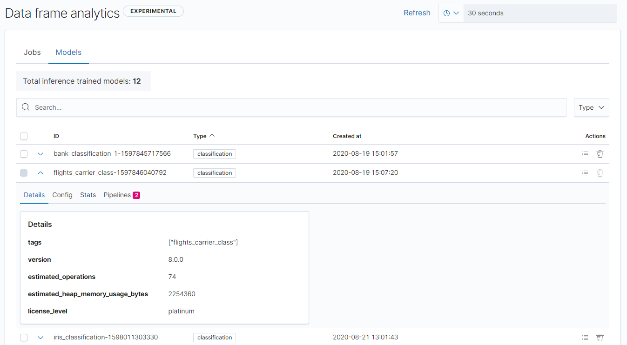Check the iris_classification row checkbox

(24, 337)
